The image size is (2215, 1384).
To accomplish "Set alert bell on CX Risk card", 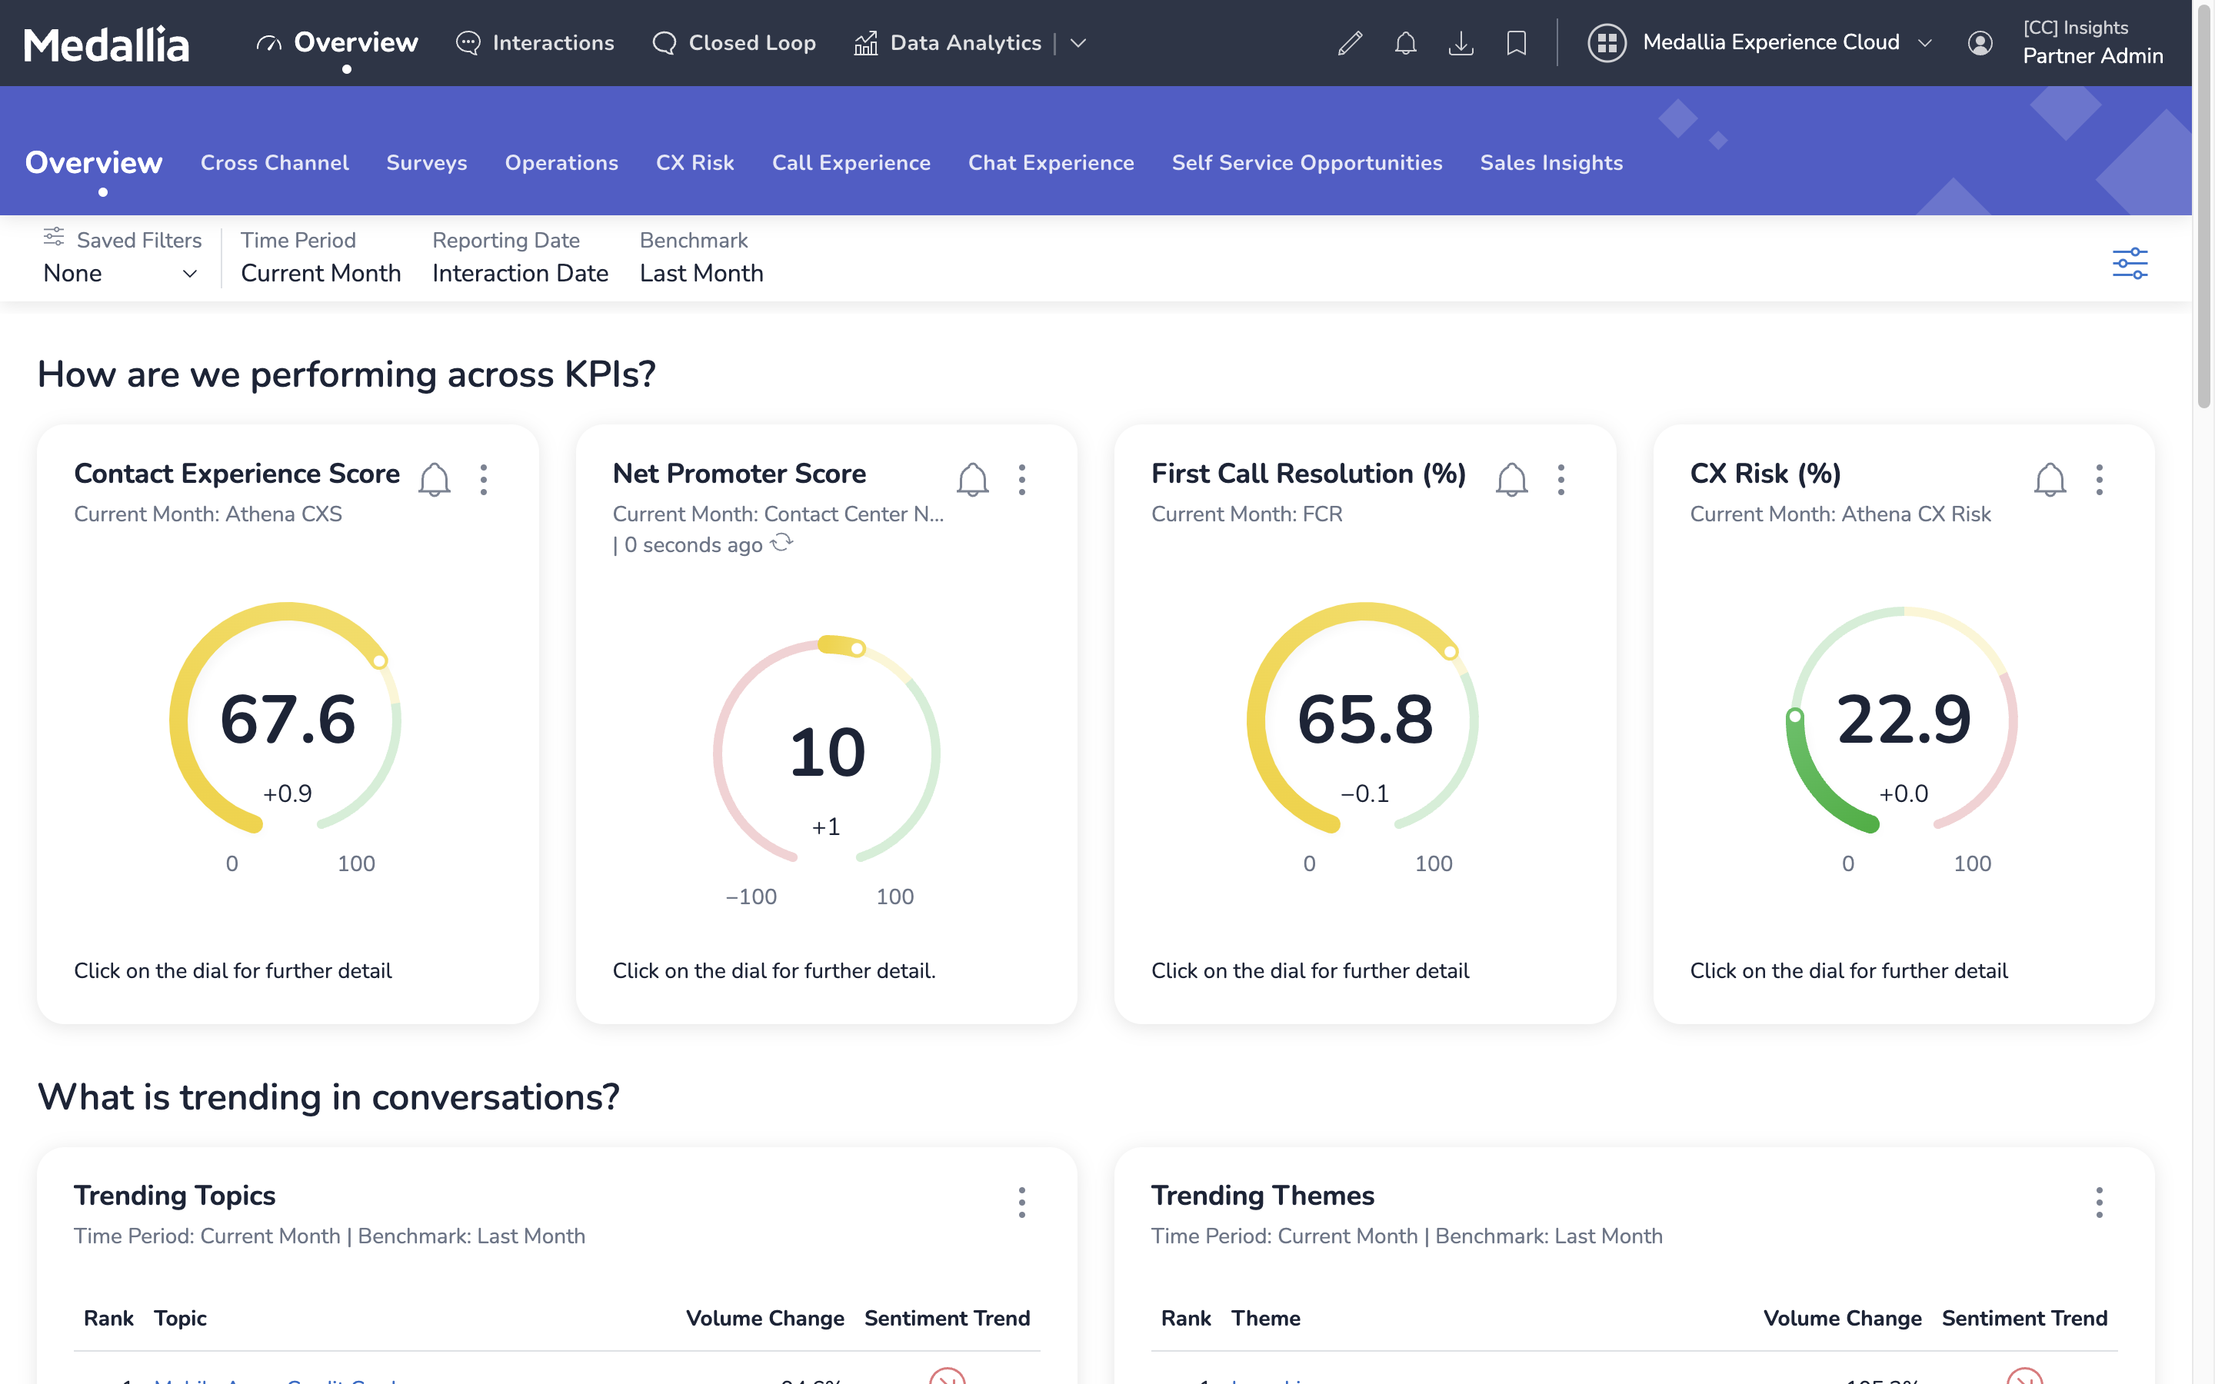I will 2050,479.
